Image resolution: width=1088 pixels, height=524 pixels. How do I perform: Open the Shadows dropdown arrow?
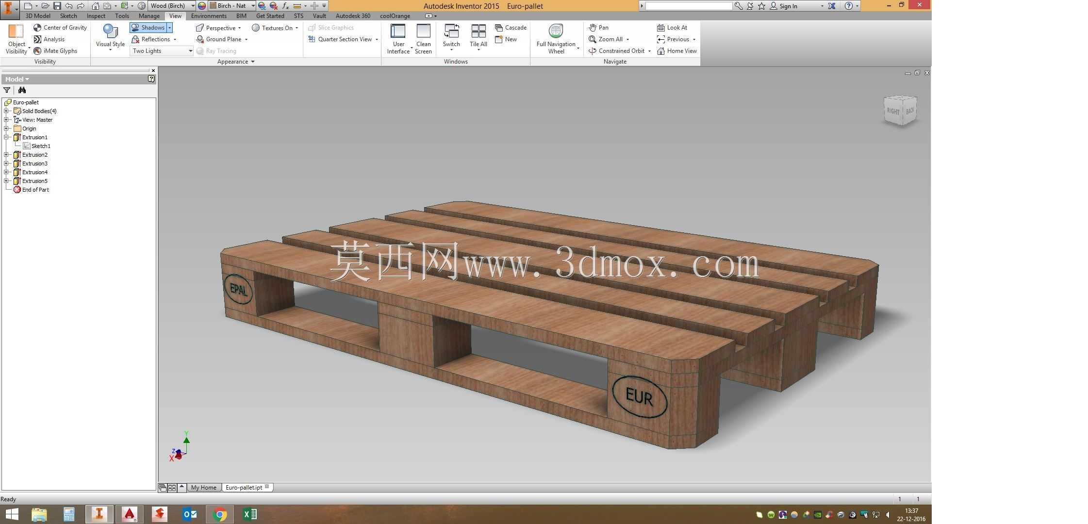170,28
